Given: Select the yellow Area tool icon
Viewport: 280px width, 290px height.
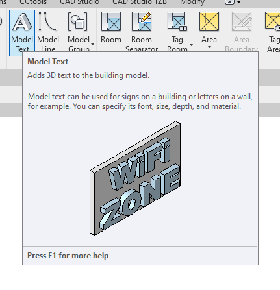Looking at the screenshot, I should point(209,21).
